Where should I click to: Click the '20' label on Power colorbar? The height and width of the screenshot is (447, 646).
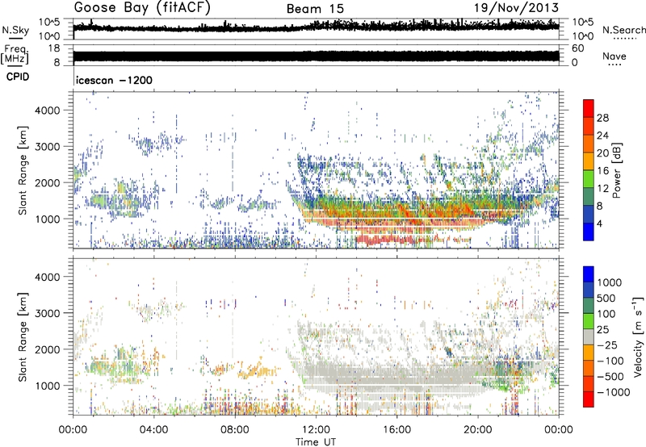(602, 153)
